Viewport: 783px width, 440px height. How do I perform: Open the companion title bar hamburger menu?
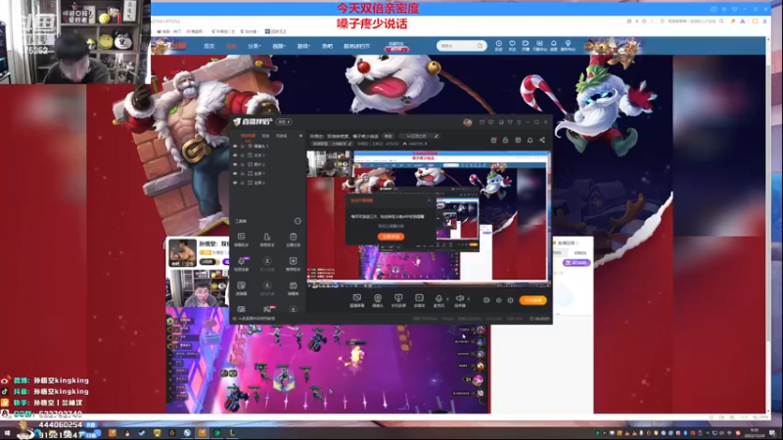(x=519, y=121)
